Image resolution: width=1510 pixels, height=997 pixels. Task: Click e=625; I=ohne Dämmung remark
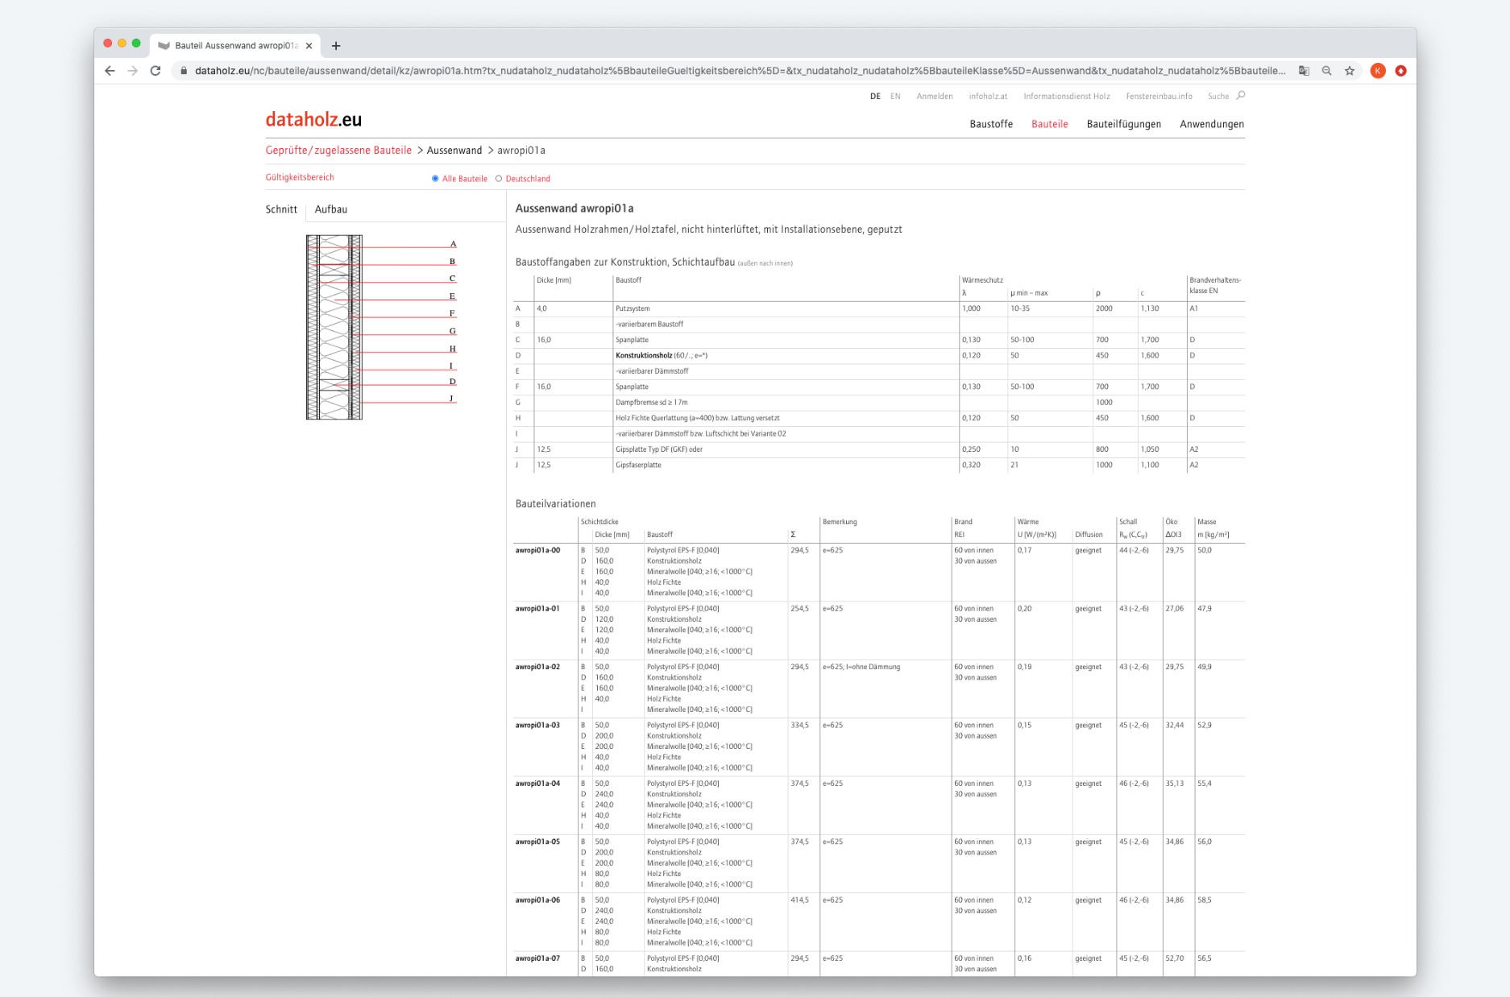pos(861,667)
